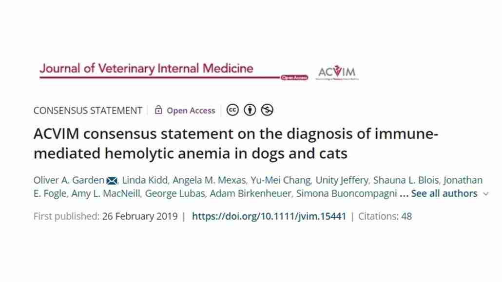
Task: Click the small Open Access badge under journal title
Action: click(294, 77)
